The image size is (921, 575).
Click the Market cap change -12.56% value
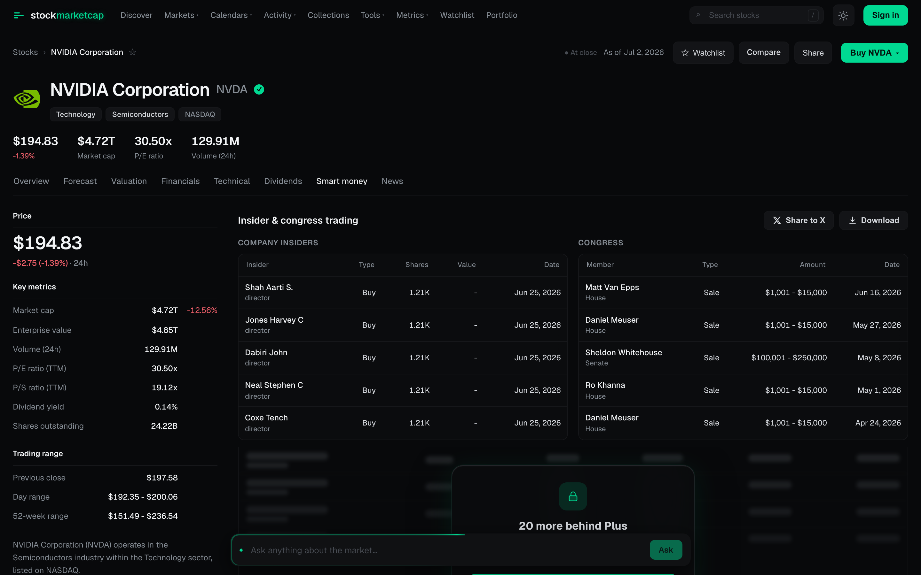coord(202,310)
